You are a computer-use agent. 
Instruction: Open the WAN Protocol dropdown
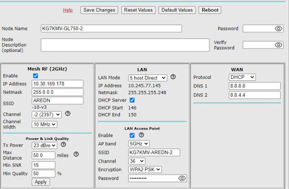coord(242,77)
